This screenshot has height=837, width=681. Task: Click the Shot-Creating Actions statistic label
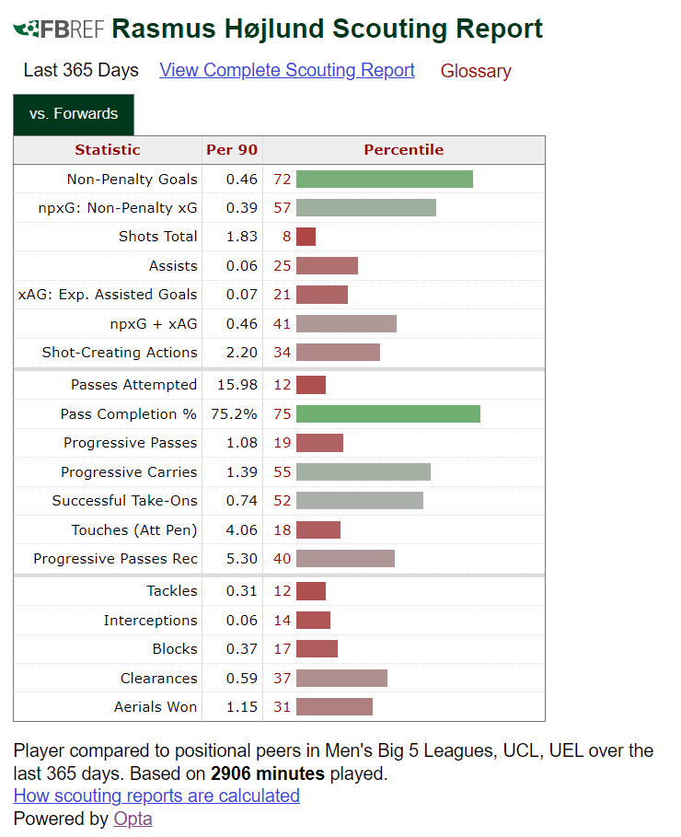[x=120, y=353]
